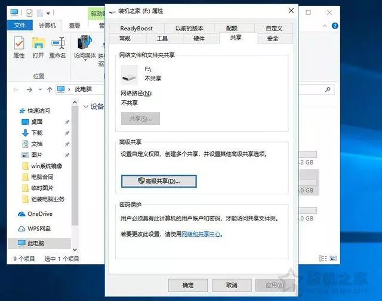Click the blue help question mark icon
This screenshot has width=382, height=301.
[x=335, y=26]
